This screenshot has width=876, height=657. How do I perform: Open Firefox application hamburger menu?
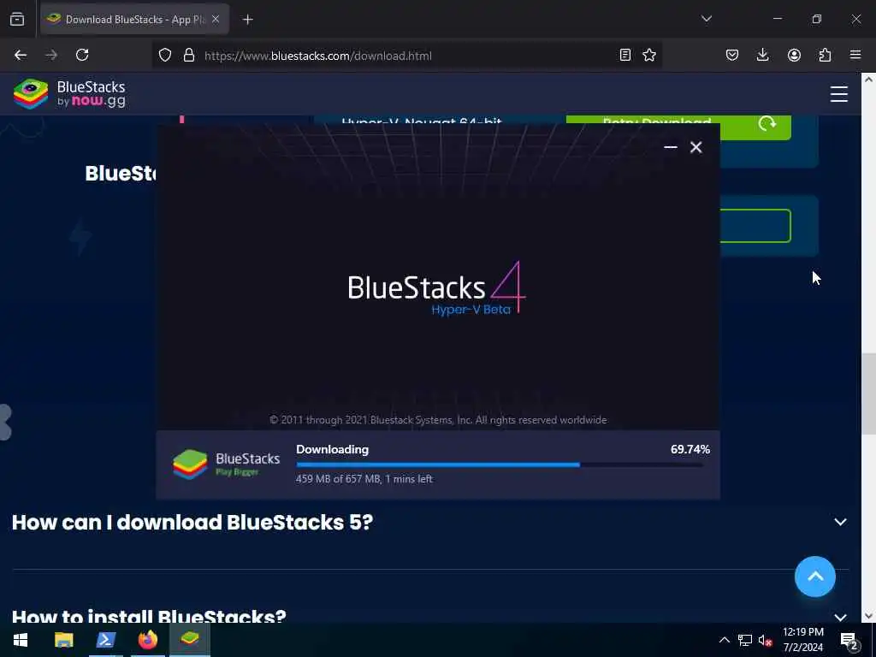click(x=855, y=55)
